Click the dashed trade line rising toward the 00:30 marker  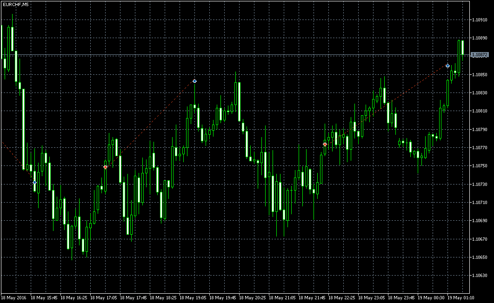click(x=386, y=105)
